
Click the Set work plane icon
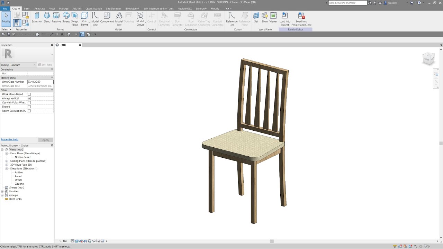[256, 18]
